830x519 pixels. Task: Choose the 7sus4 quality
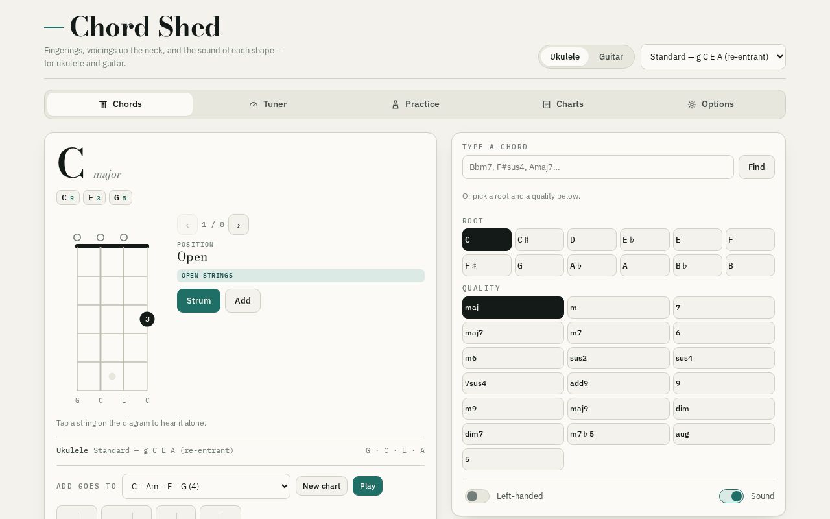click(x=513, y=383)
